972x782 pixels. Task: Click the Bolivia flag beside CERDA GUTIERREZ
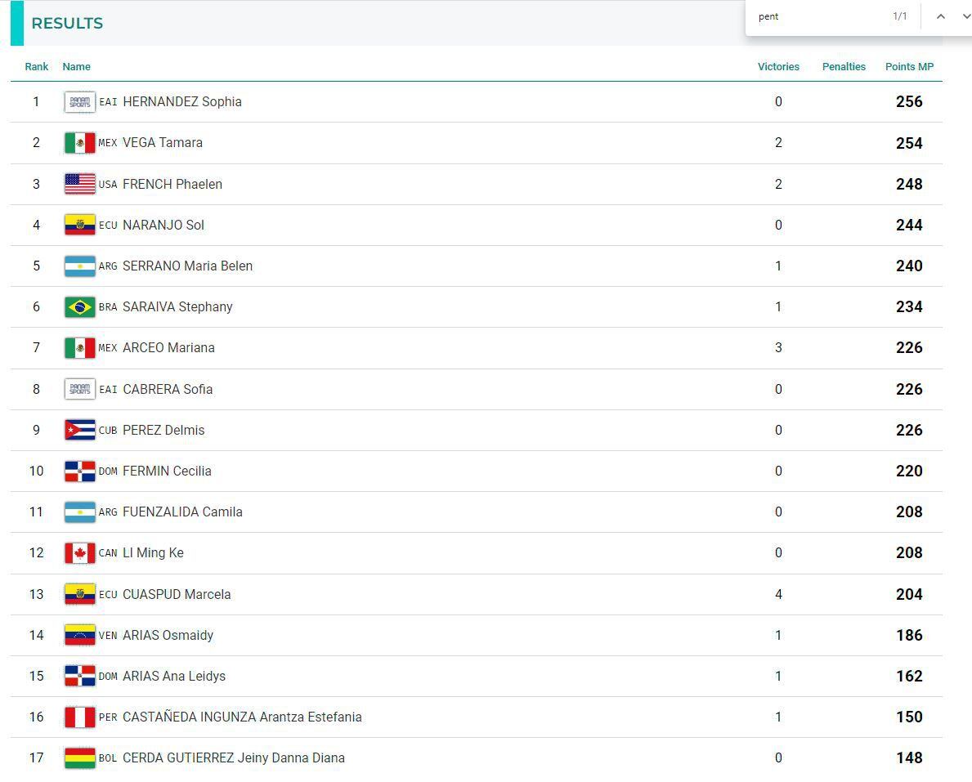(80, 758)
